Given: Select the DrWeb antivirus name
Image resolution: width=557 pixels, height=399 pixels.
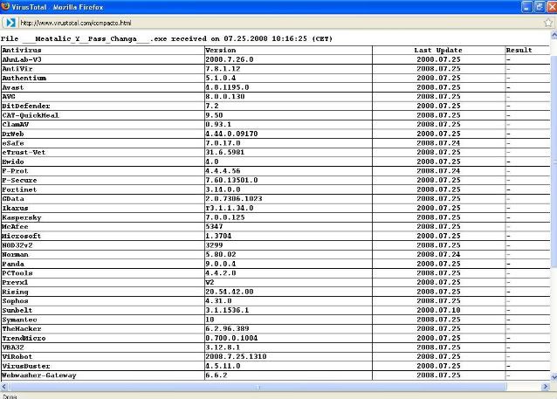Looking at the screenshot, I should coord(13,134).
